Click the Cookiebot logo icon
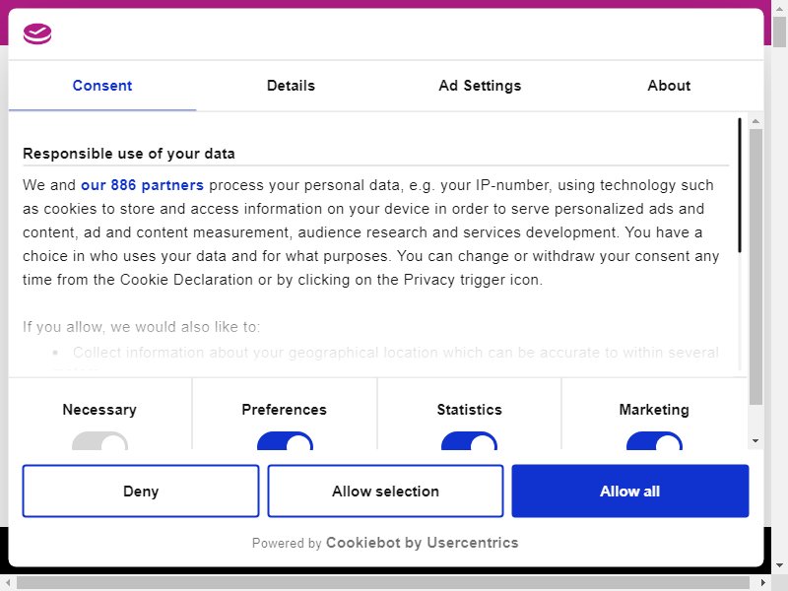Viewport: 788px width, 591px height. (x=37, y=33)
